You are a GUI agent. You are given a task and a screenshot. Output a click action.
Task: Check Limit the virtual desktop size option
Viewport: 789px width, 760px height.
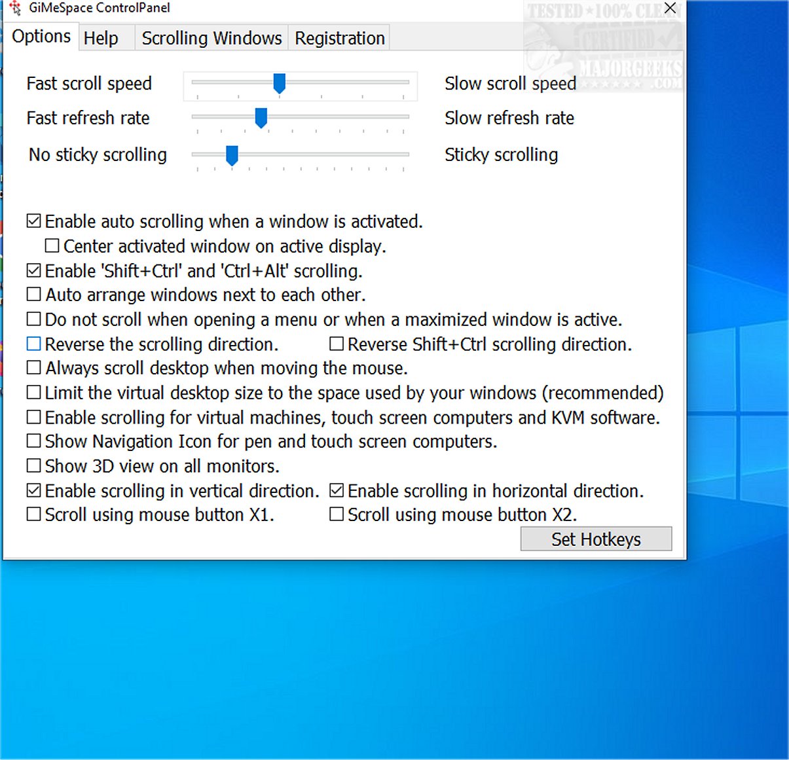[33, 392]
